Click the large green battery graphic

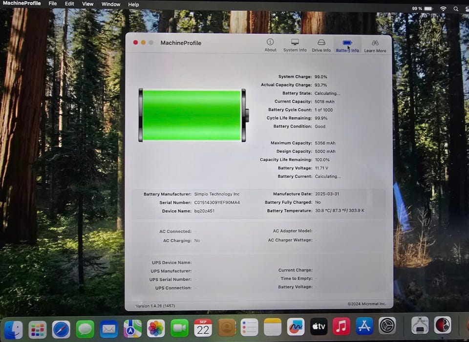(192, 115)
